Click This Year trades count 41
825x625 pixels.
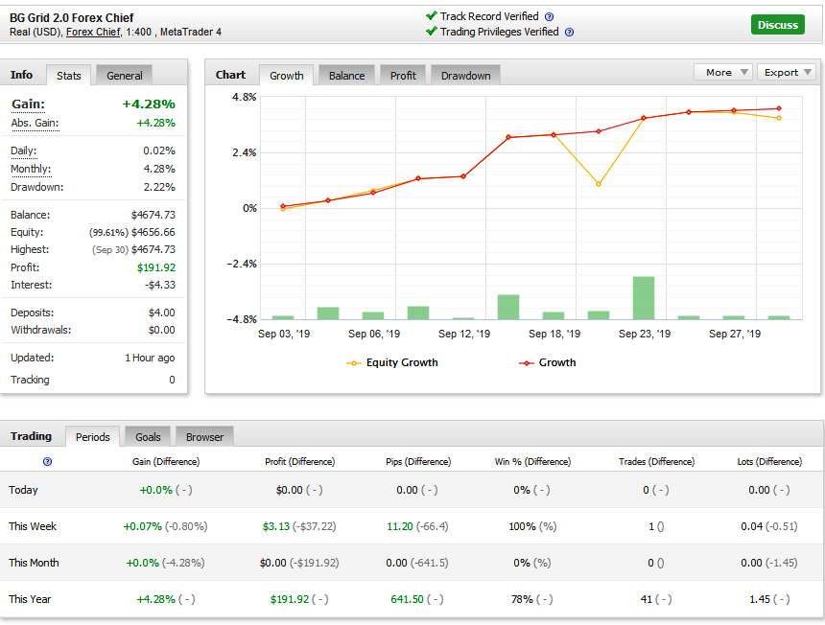coord(647,599)
